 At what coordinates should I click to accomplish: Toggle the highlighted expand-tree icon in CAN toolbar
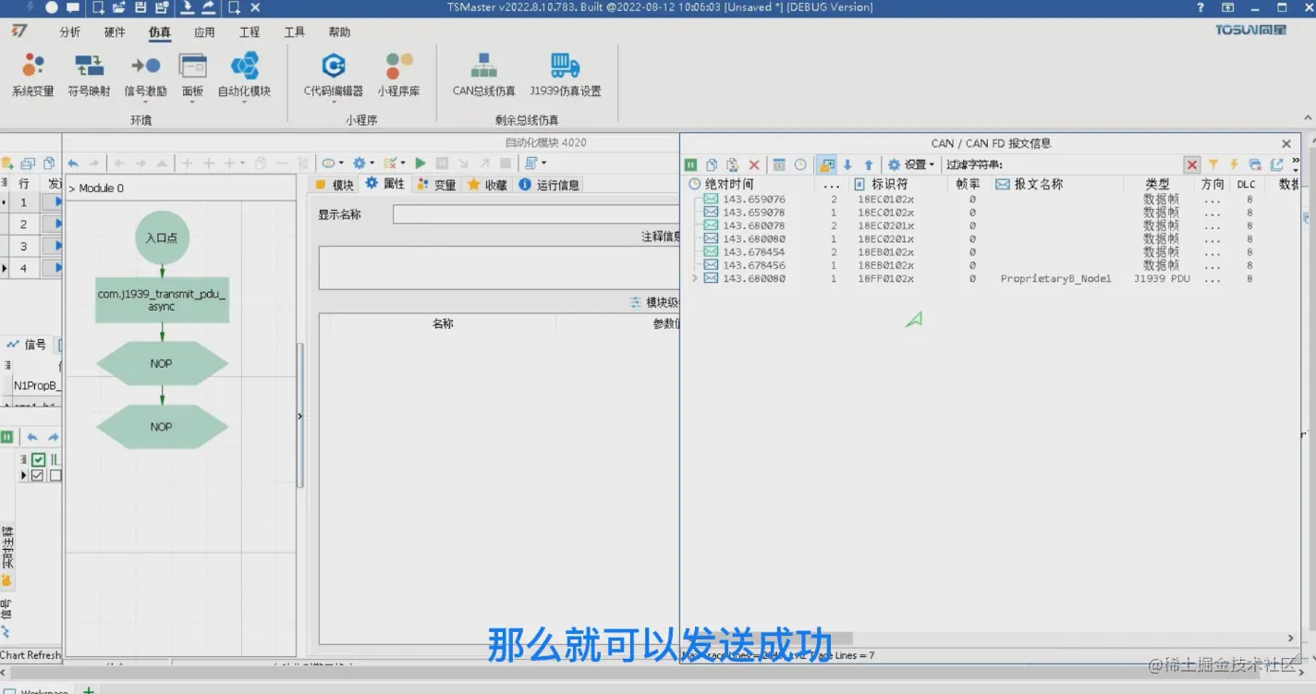click(827, 164)
